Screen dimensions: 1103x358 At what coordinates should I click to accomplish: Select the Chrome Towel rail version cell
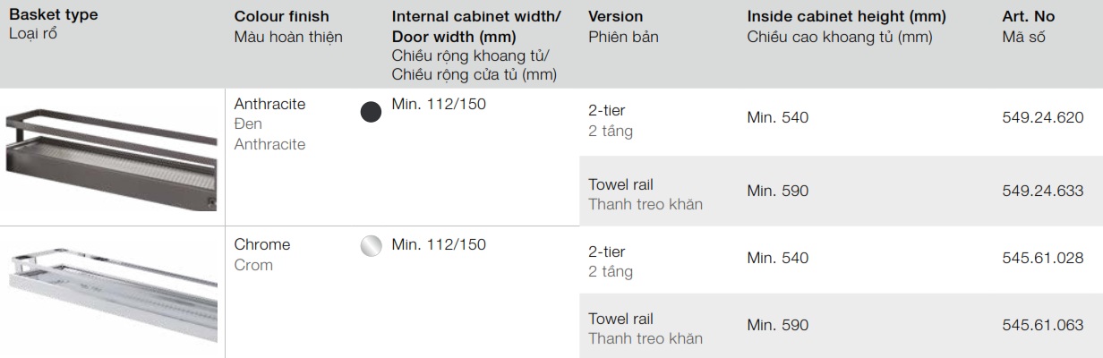tap(645, 328)
